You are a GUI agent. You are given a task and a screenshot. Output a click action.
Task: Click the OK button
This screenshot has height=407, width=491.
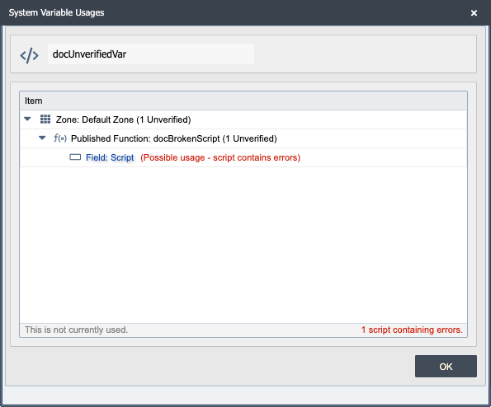coord(446,366)
